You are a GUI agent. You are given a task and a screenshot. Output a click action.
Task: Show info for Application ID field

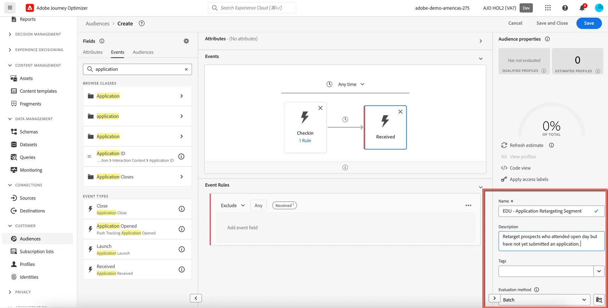click(x=181, y=156)
